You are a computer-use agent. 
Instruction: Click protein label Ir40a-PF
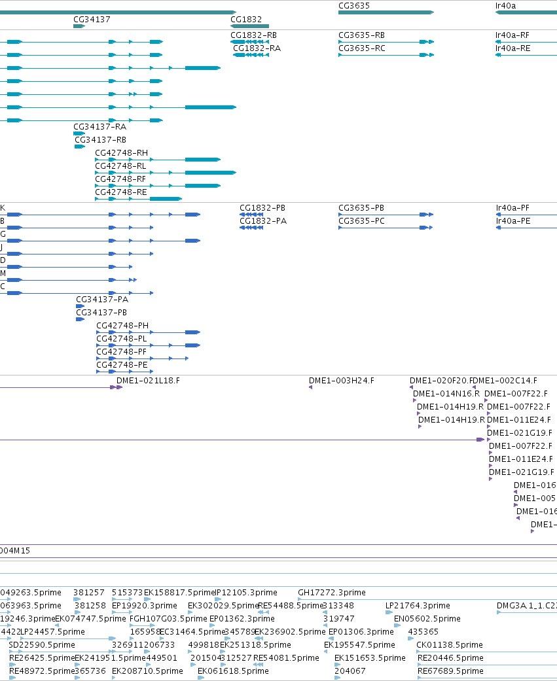click(x=512, y=208)
